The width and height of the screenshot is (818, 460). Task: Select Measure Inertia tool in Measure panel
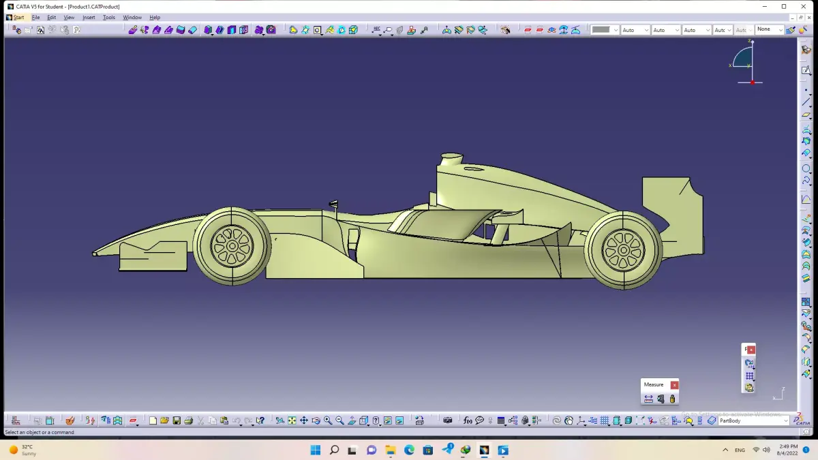(672, 399)
